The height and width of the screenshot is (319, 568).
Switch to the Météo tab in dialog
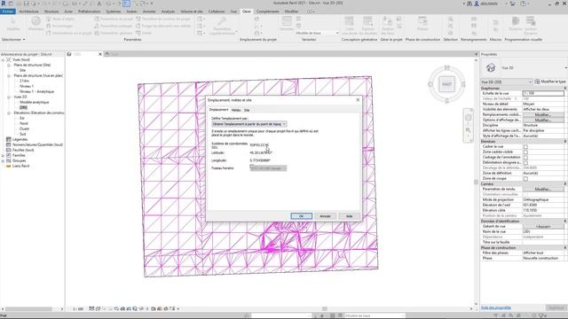(236, 110)
